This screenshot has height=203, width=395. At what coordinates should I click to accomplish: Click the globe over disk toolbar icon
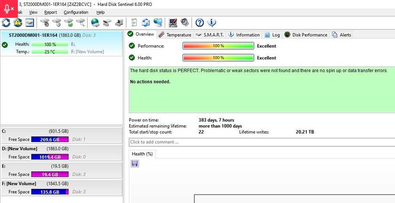(95, 22)
